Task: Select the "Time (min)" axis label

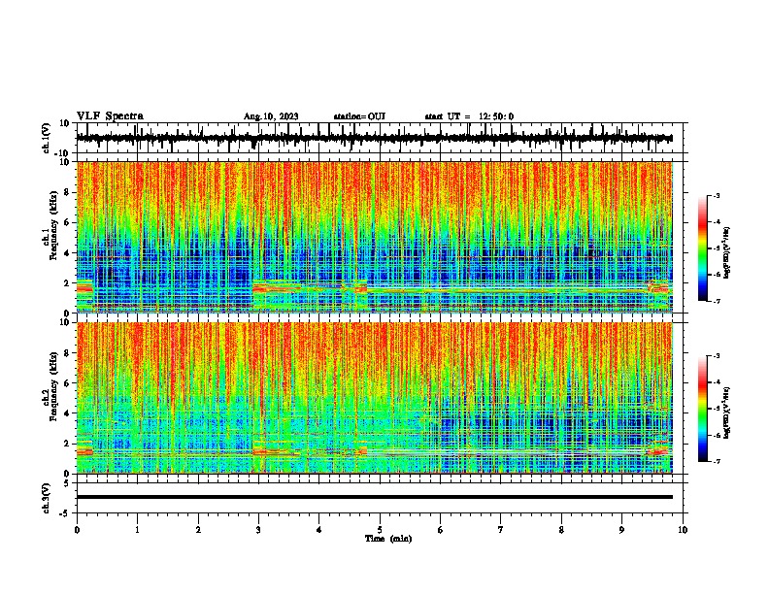Action: 388,539
